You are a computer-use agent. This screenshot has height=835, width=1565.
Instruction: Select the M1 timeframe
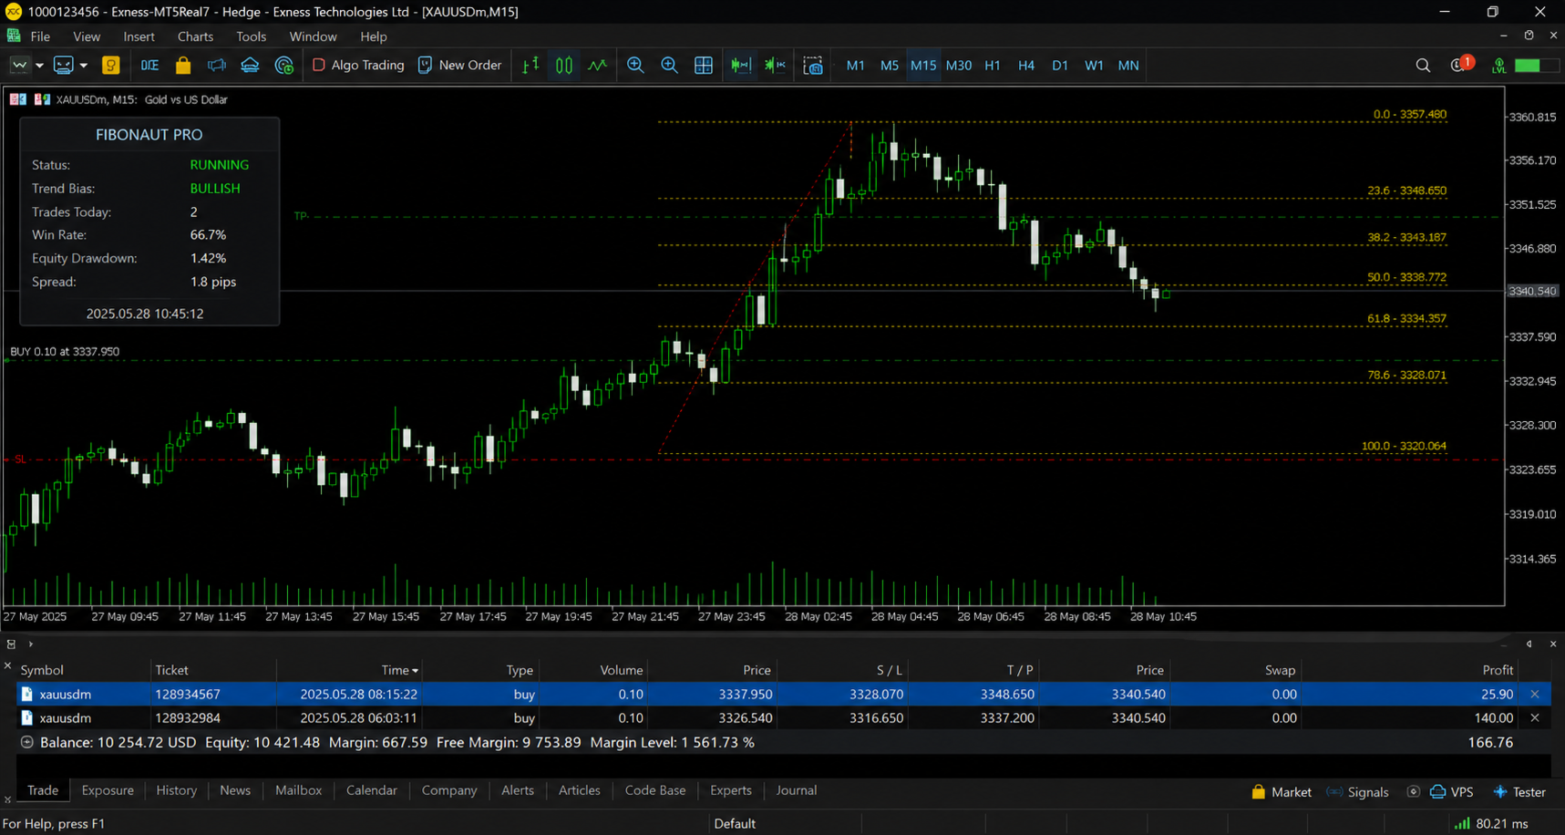coord(855,66)
